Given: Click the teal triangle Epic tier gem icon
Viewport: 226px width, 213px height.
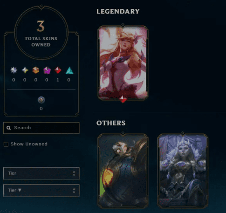Looking at the screenshot, I should 69,70.
